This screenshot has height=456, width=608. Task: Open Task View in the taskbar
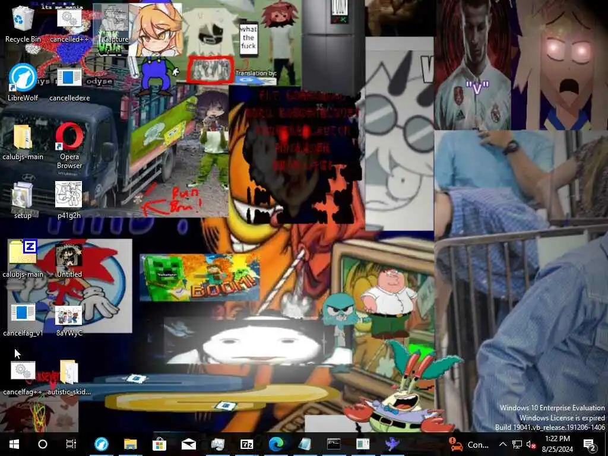[x=71, y=444]
